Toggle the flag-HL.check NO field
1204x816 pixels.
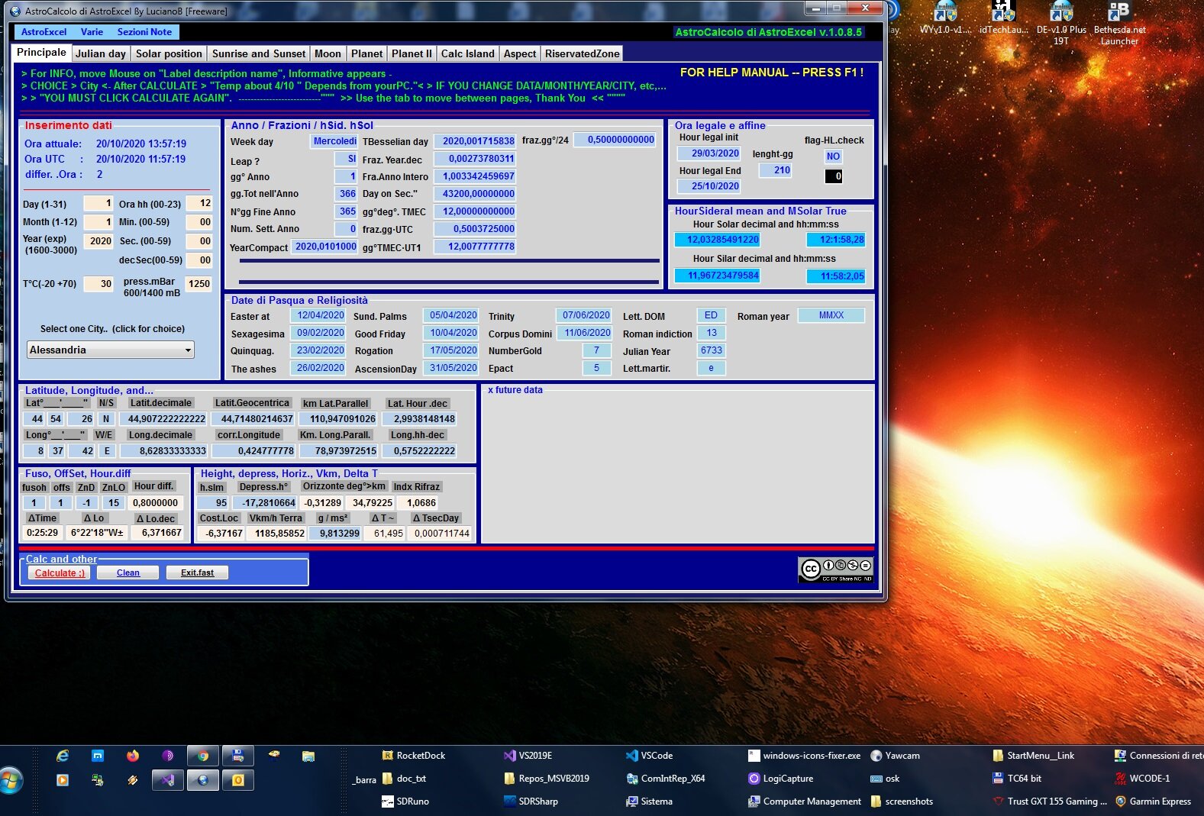(x=833, y=156)
